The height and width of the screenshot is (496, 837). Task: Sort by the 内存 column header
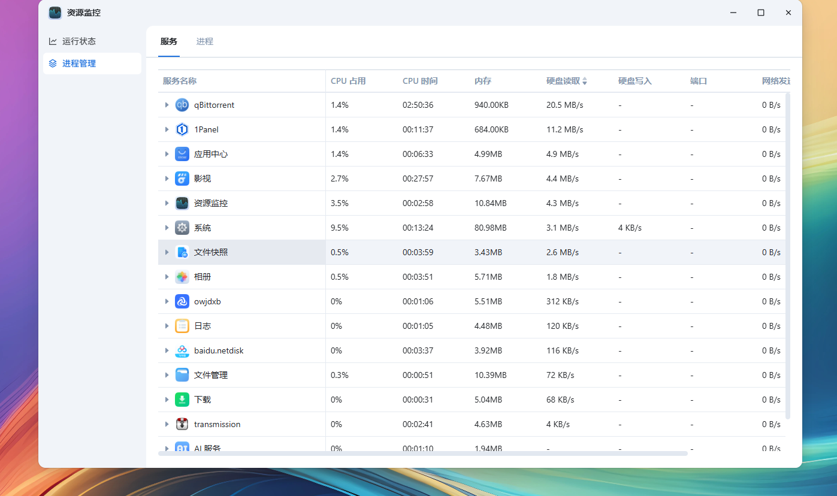(x=483, y=81)
